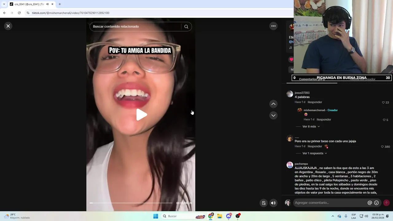Click the microphone tray icon
This screenshot has height=221, width=393.
tap(346, 216)
